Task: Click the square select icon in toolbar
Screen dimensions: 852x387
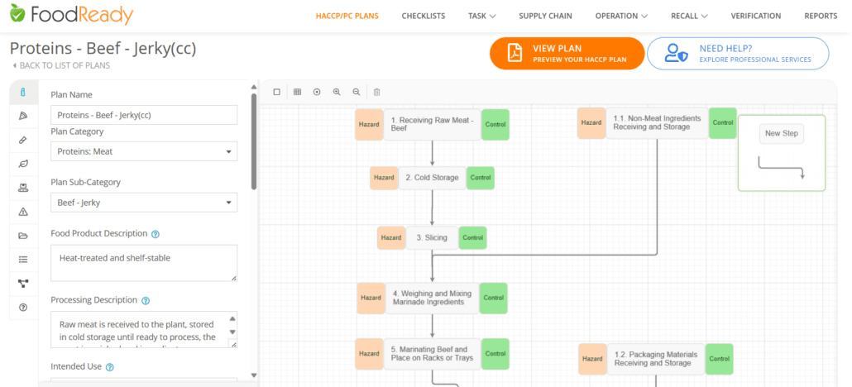Action: pos(277,92)
